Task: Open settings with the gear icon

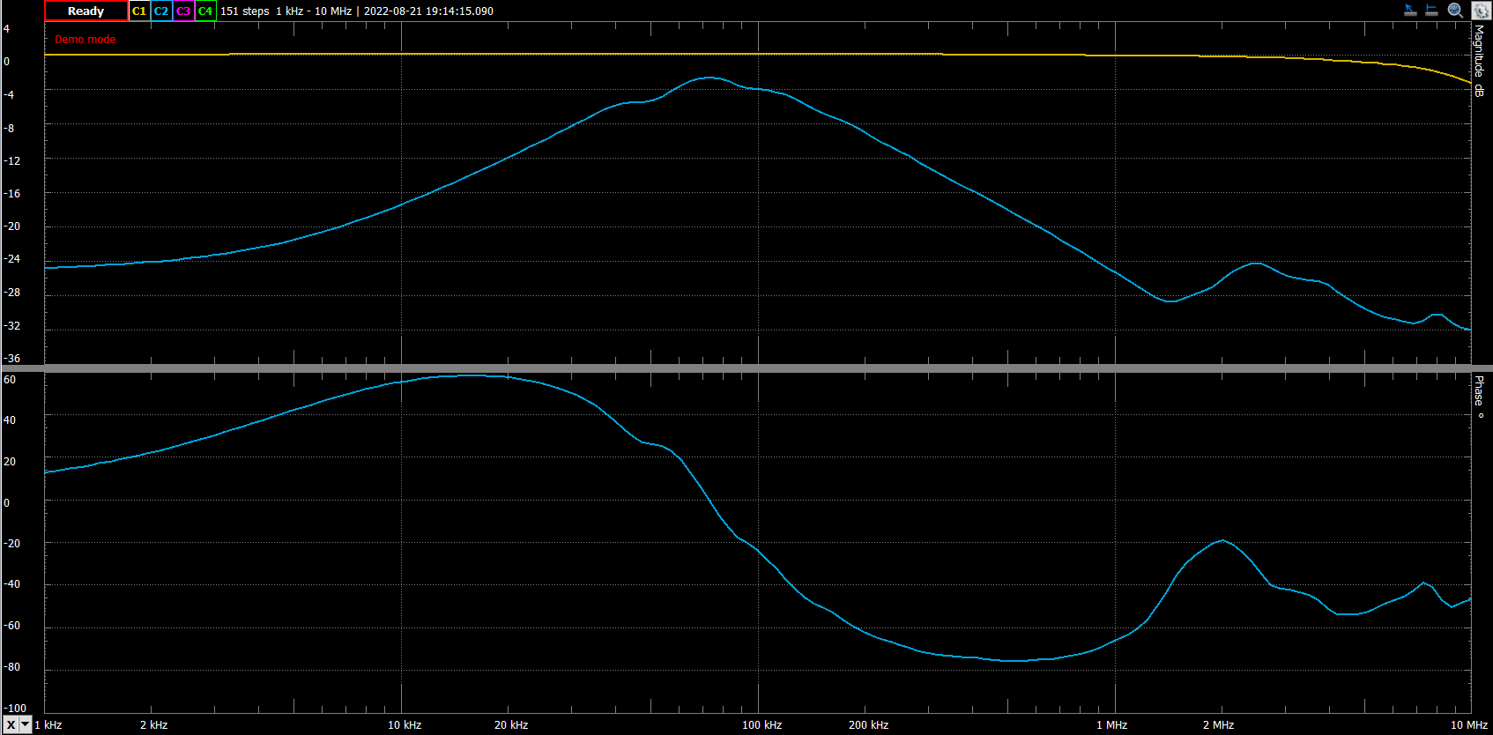Action: (x=1481, y=11)
